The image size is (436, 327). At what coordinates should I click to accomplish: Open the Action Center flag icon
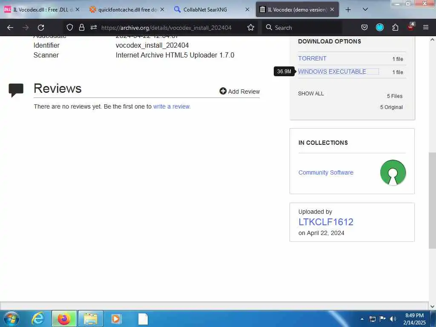click(383, 318)
